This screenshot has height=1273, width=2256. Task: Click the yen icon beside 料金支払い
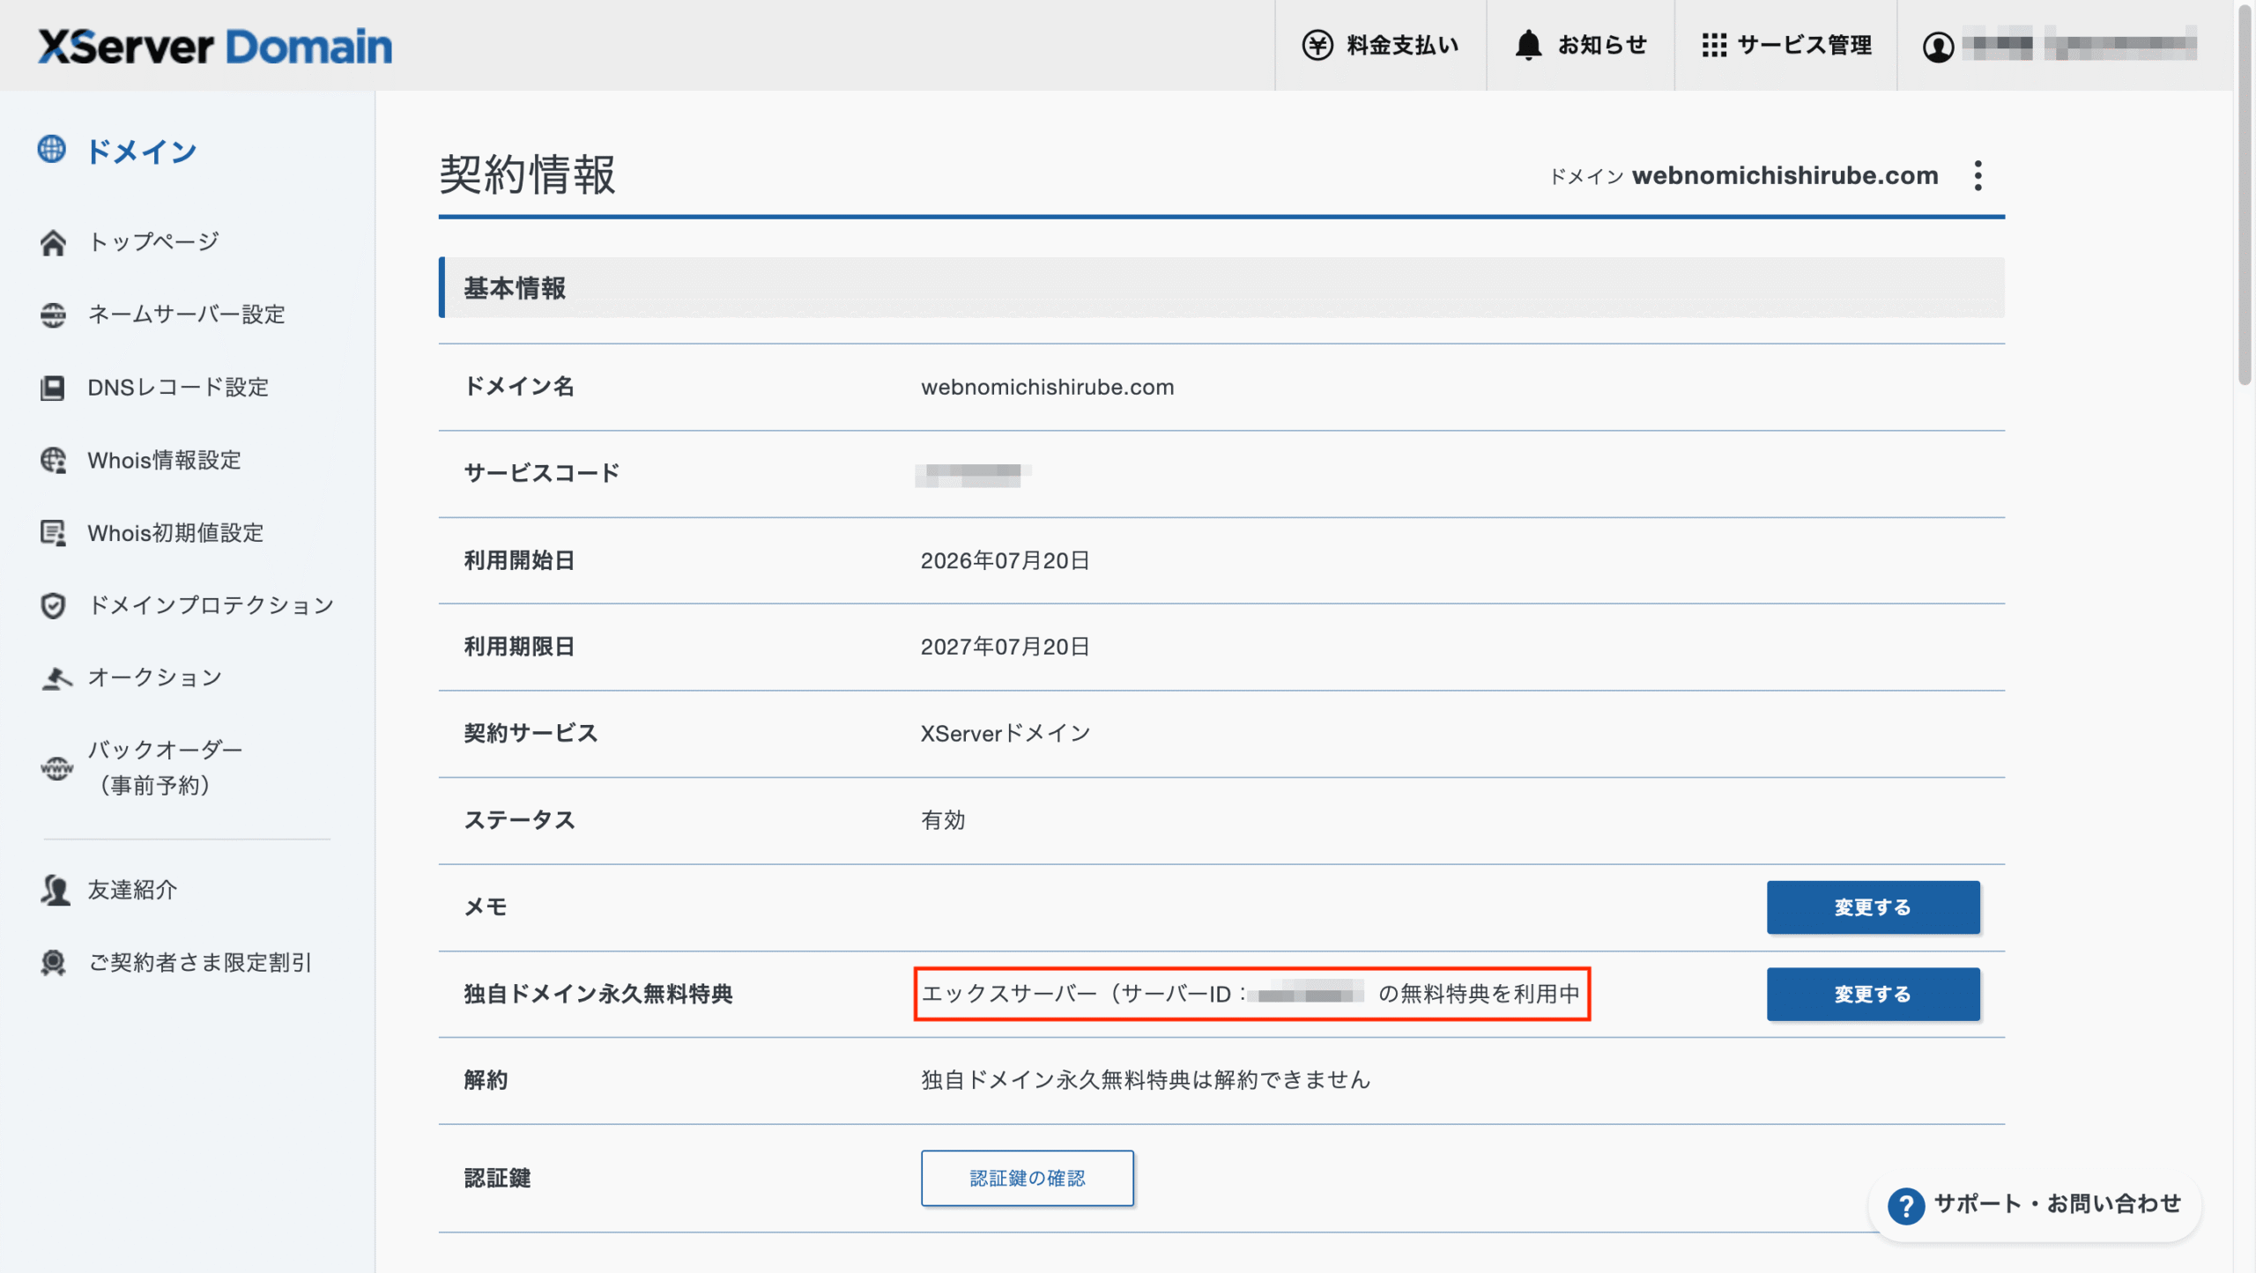coord(1317,45)
